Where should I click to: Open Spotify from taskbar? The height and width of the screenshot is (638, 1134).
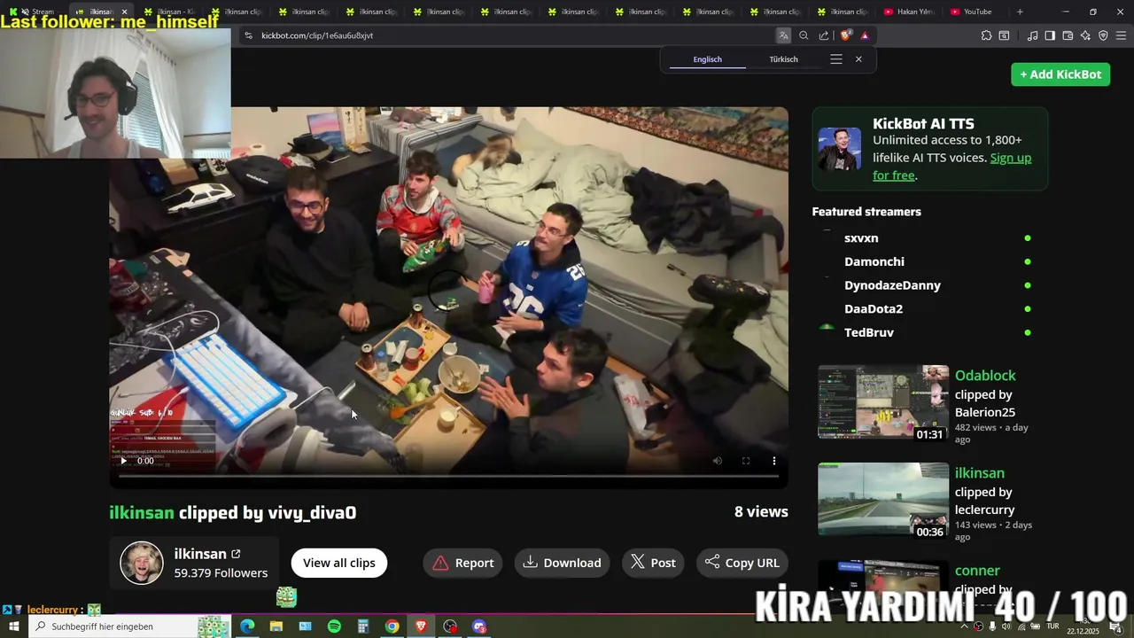pos(334,626)
